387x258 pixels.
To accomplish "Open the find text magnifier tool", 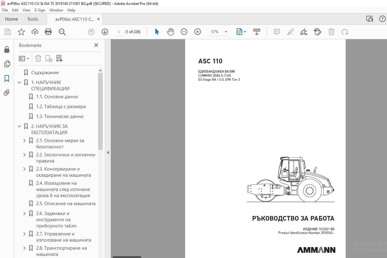I will coord(62,32).
